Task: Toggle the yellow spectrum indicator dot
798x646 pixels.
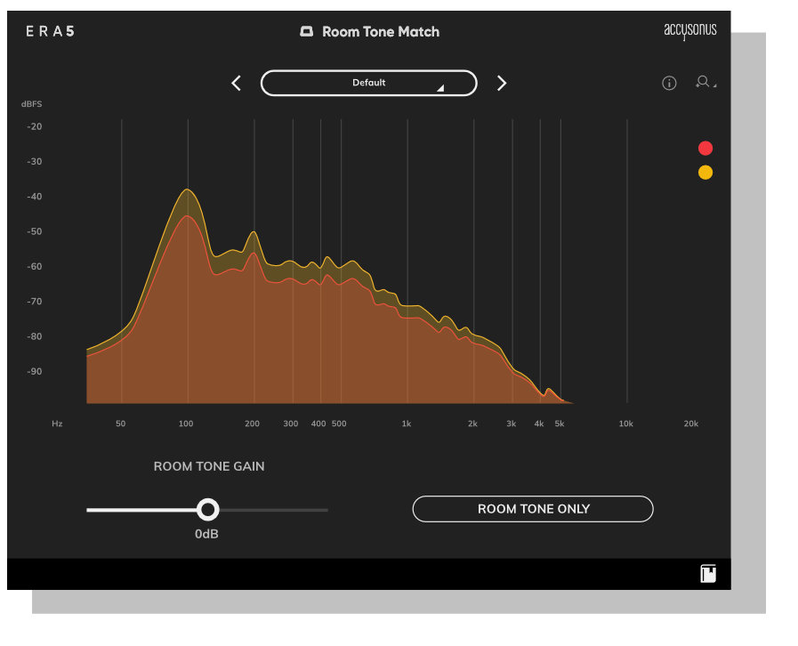Action: click(x=705, y=173)
